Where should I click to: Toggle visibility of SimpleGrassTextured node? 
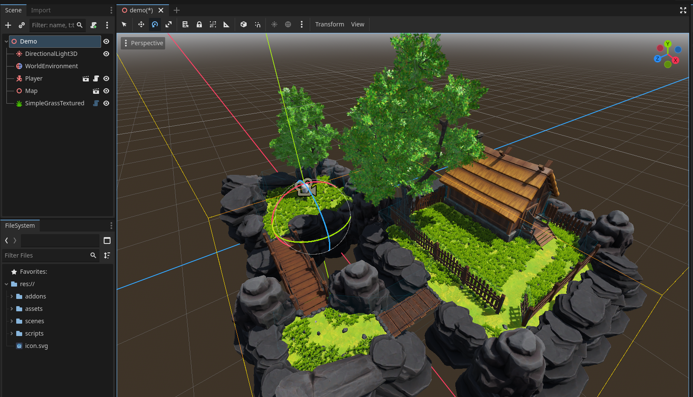tap(106, 103)
